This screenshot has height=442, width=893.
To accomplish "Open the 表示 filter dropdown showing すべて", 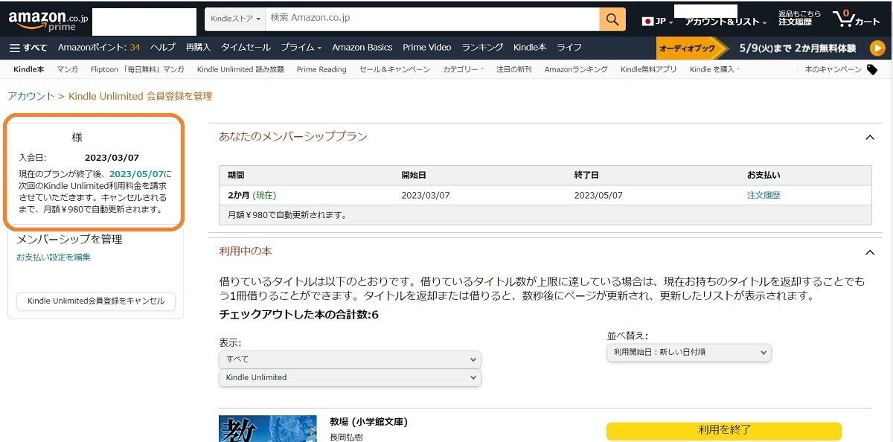I will click(350, 359).
